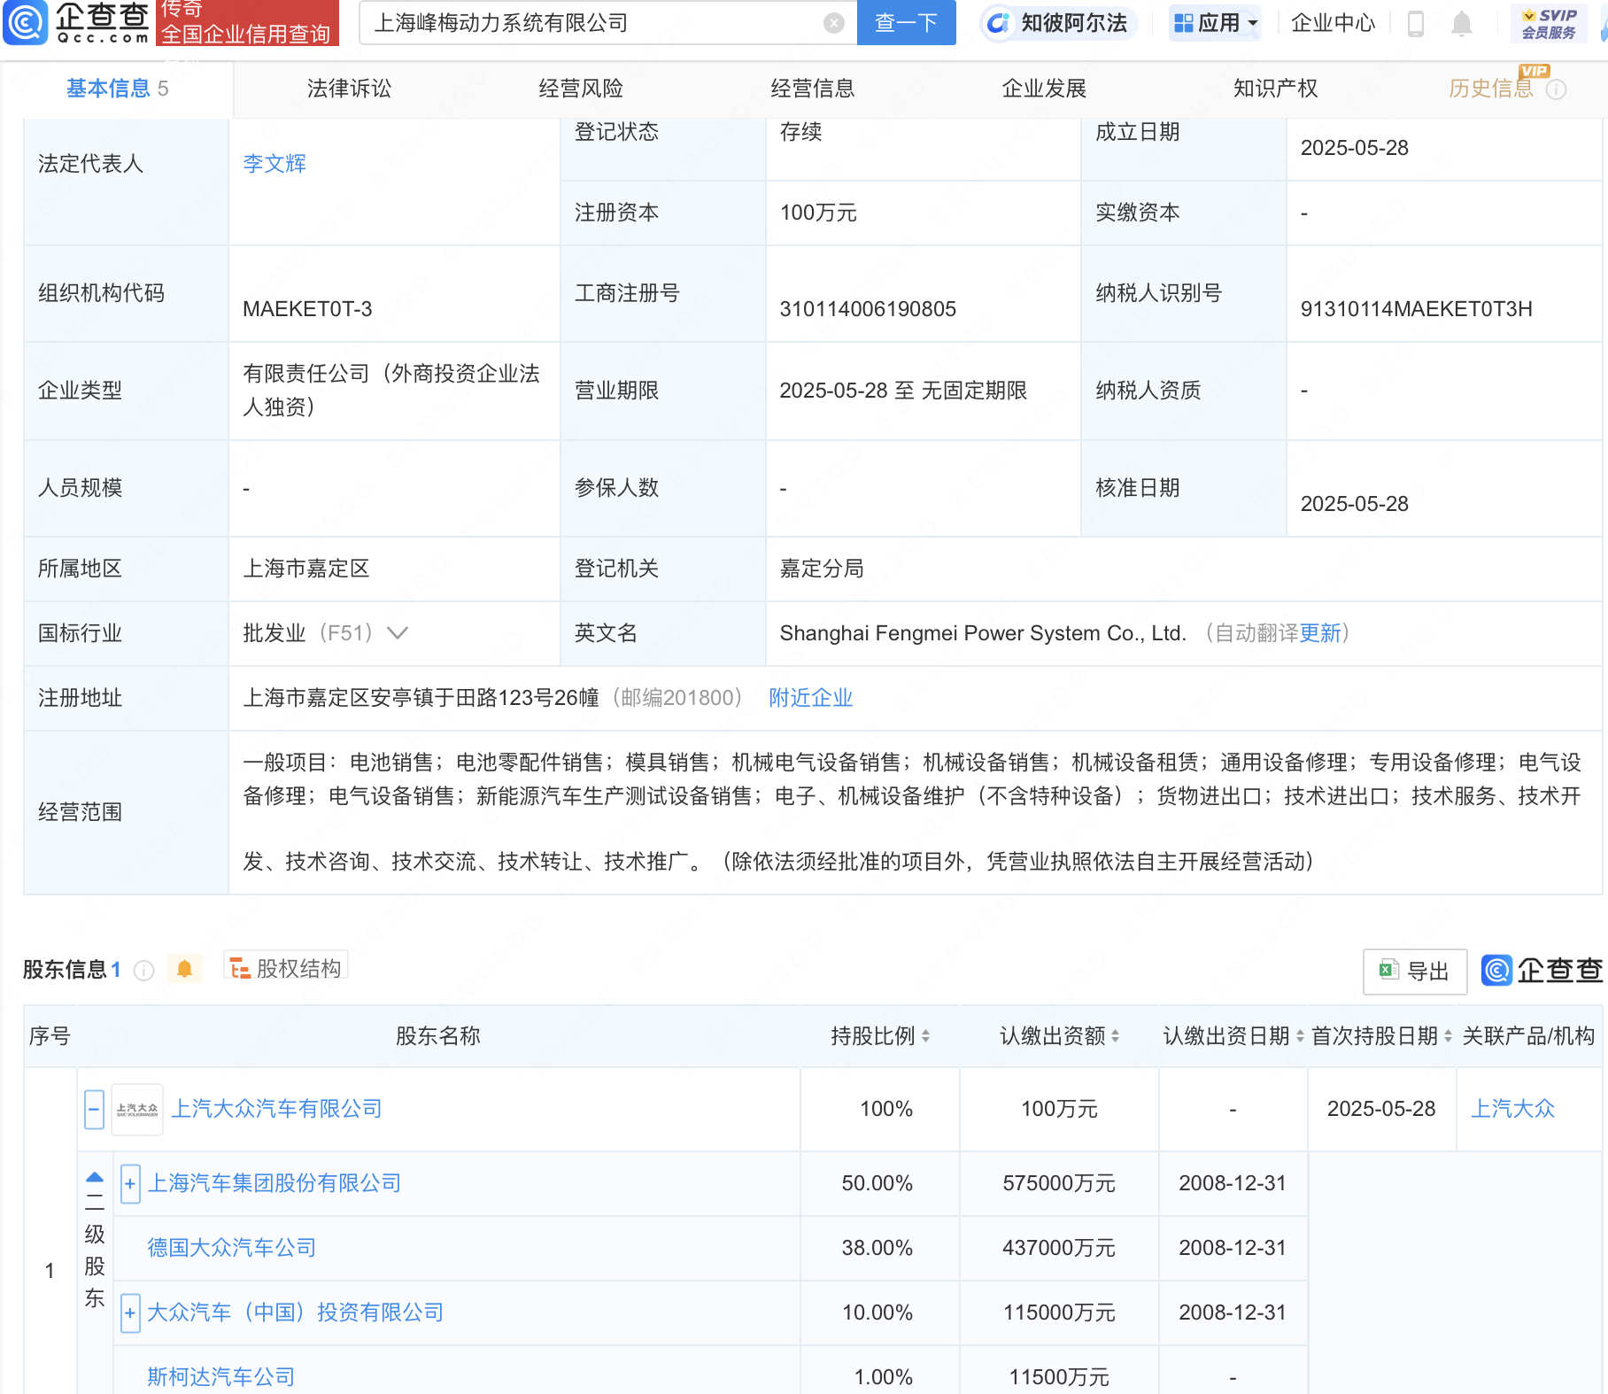The height and width of the screenshot is (1394, 1608).
Task: Click 更新 link beside English name
Action: coord(1320,633)
